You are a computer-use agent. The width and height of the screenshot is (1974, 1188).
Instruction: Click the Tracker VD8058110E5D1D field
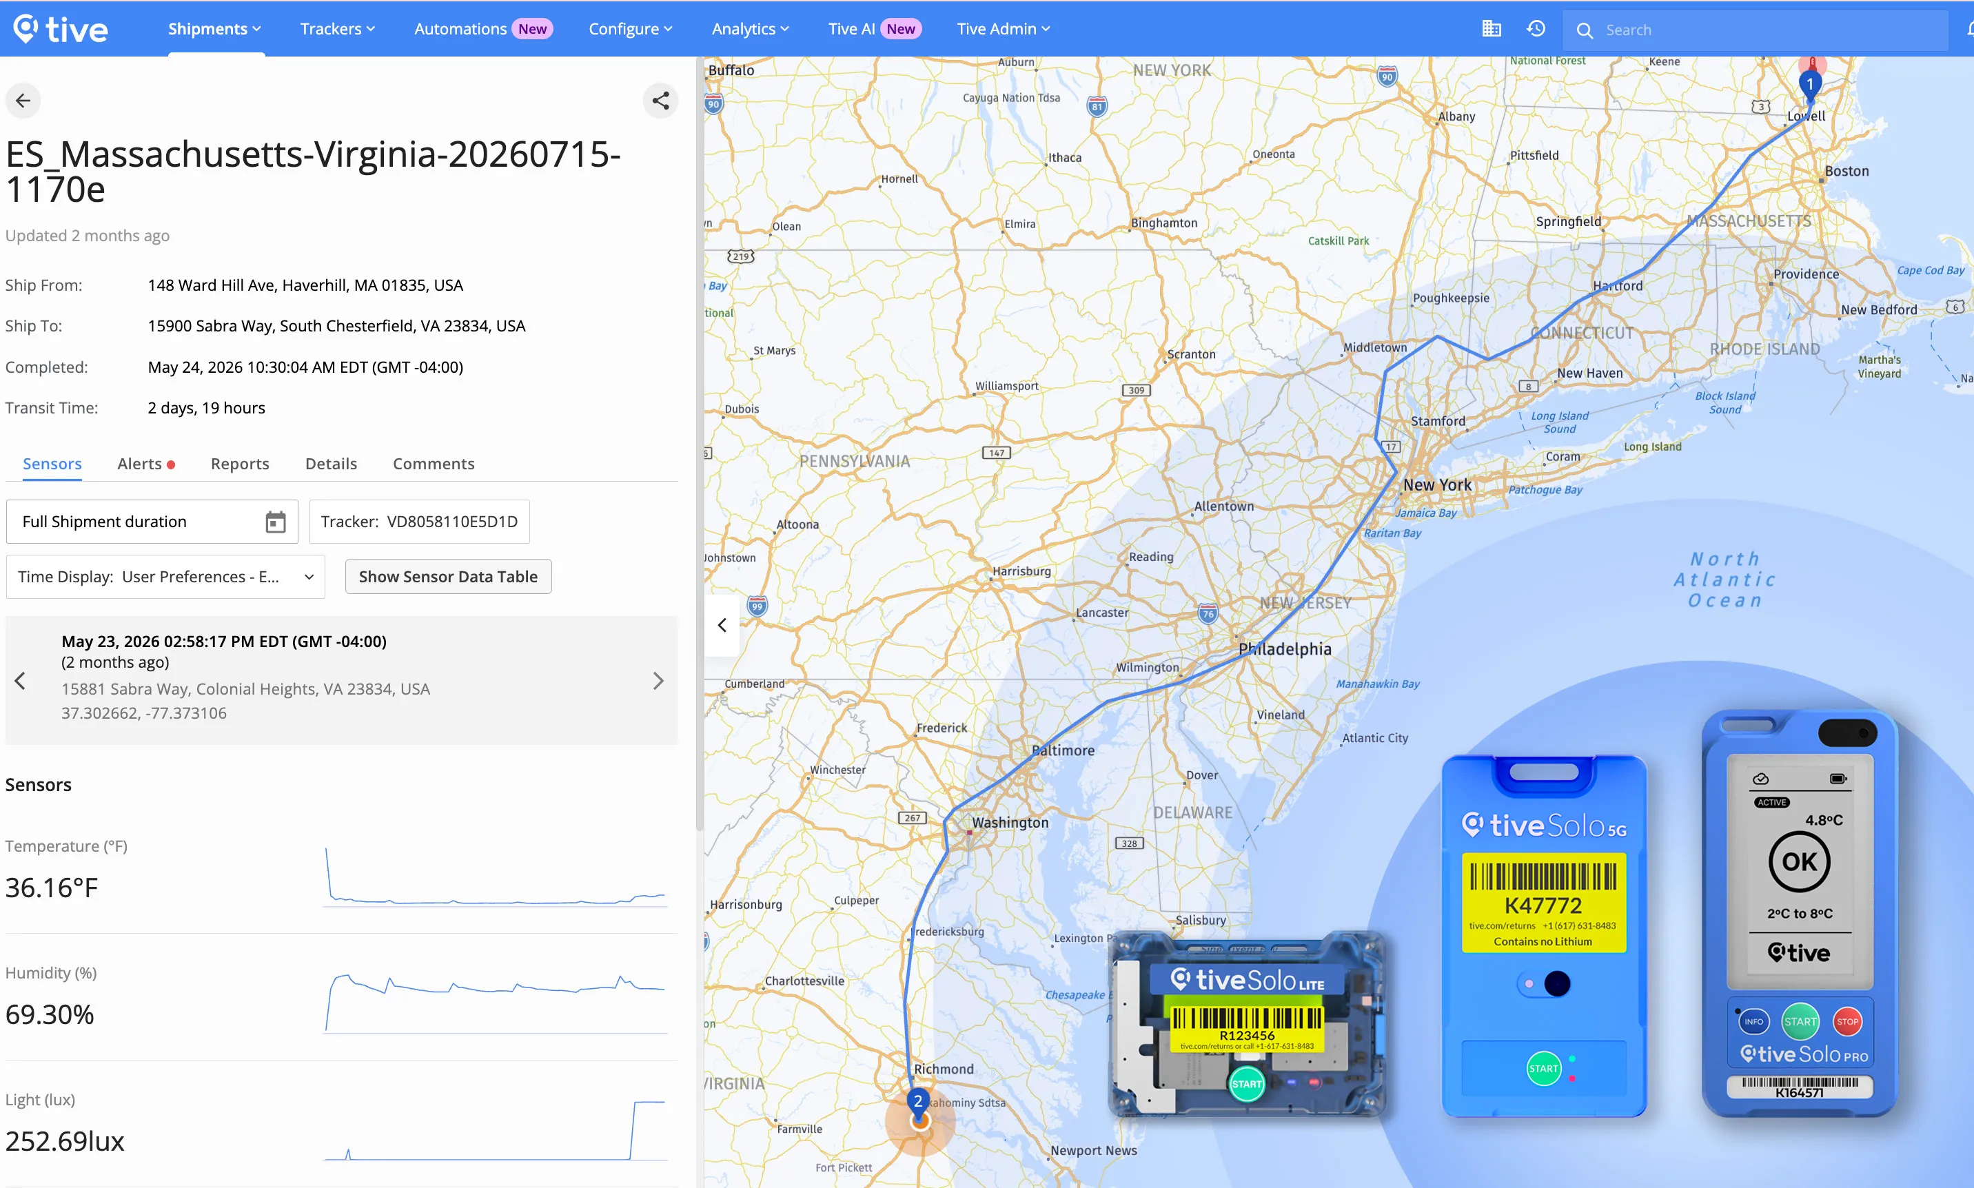(420, 522)
